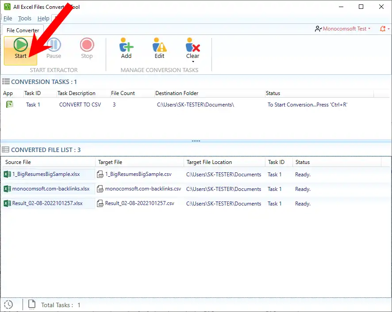Click Task 1 ID in the Result_02-08-2022101257 row
This screenshot has height=312, width=392.
[x=274, y=204]
